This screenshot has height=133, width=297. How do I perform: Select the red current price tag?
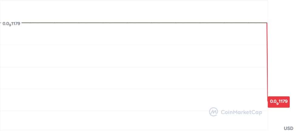click(x=278, y=102)
